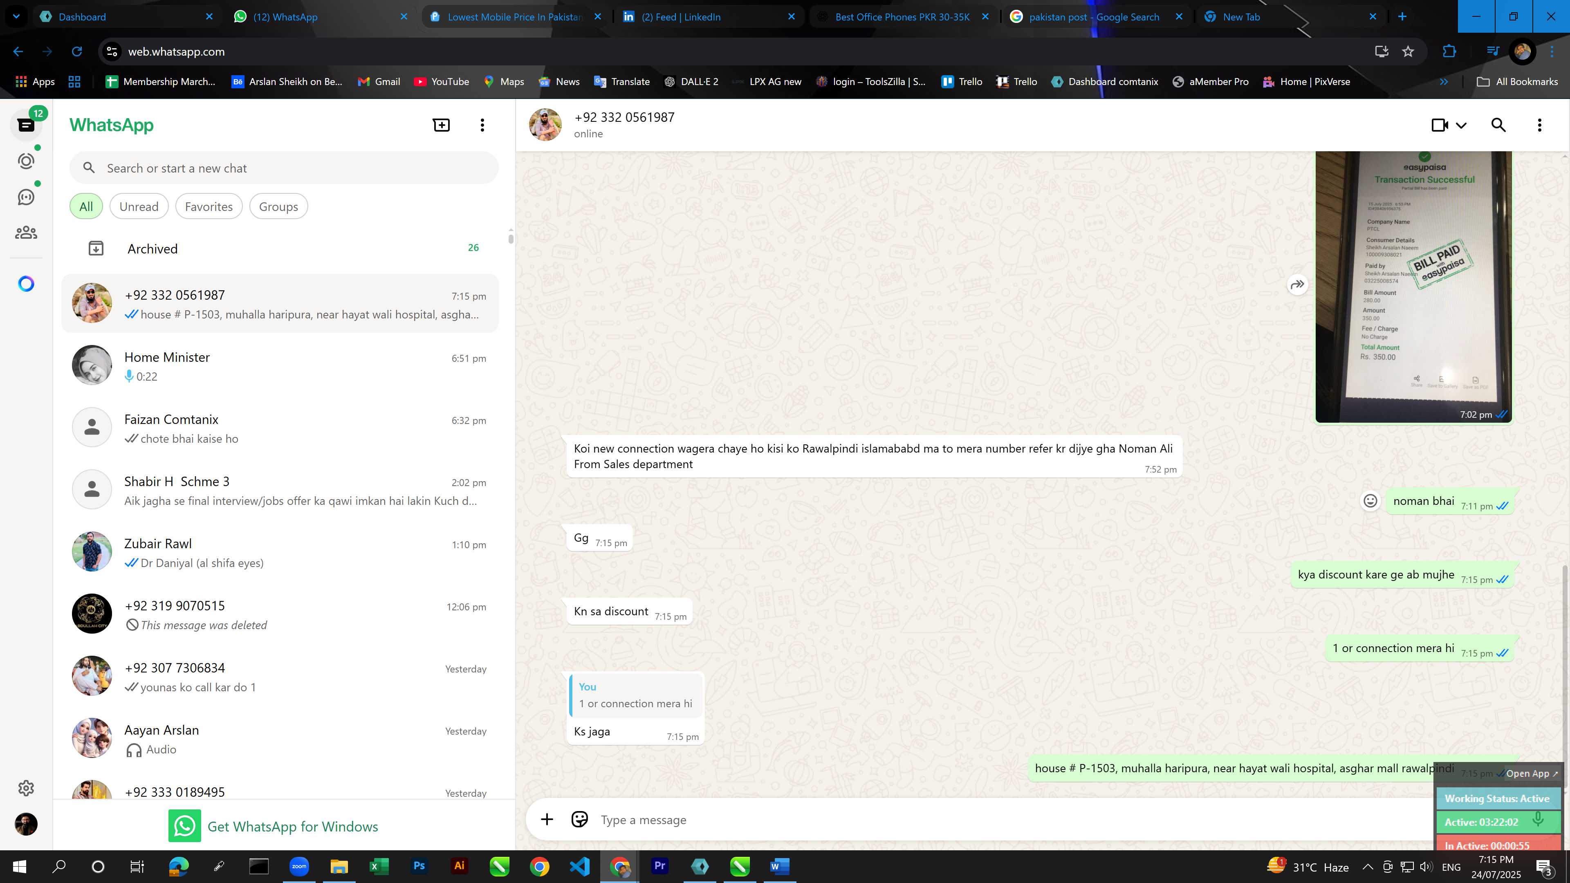1570x883 pixels.
Task: Open the DALL·E 2 bookmark
Action: click(691, 82)
